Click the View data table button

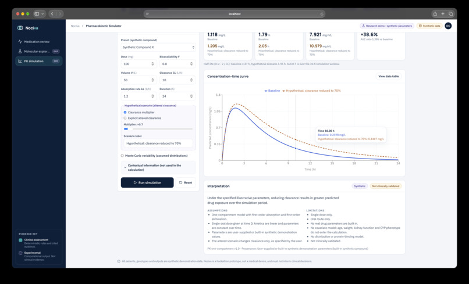coord(389,77)
